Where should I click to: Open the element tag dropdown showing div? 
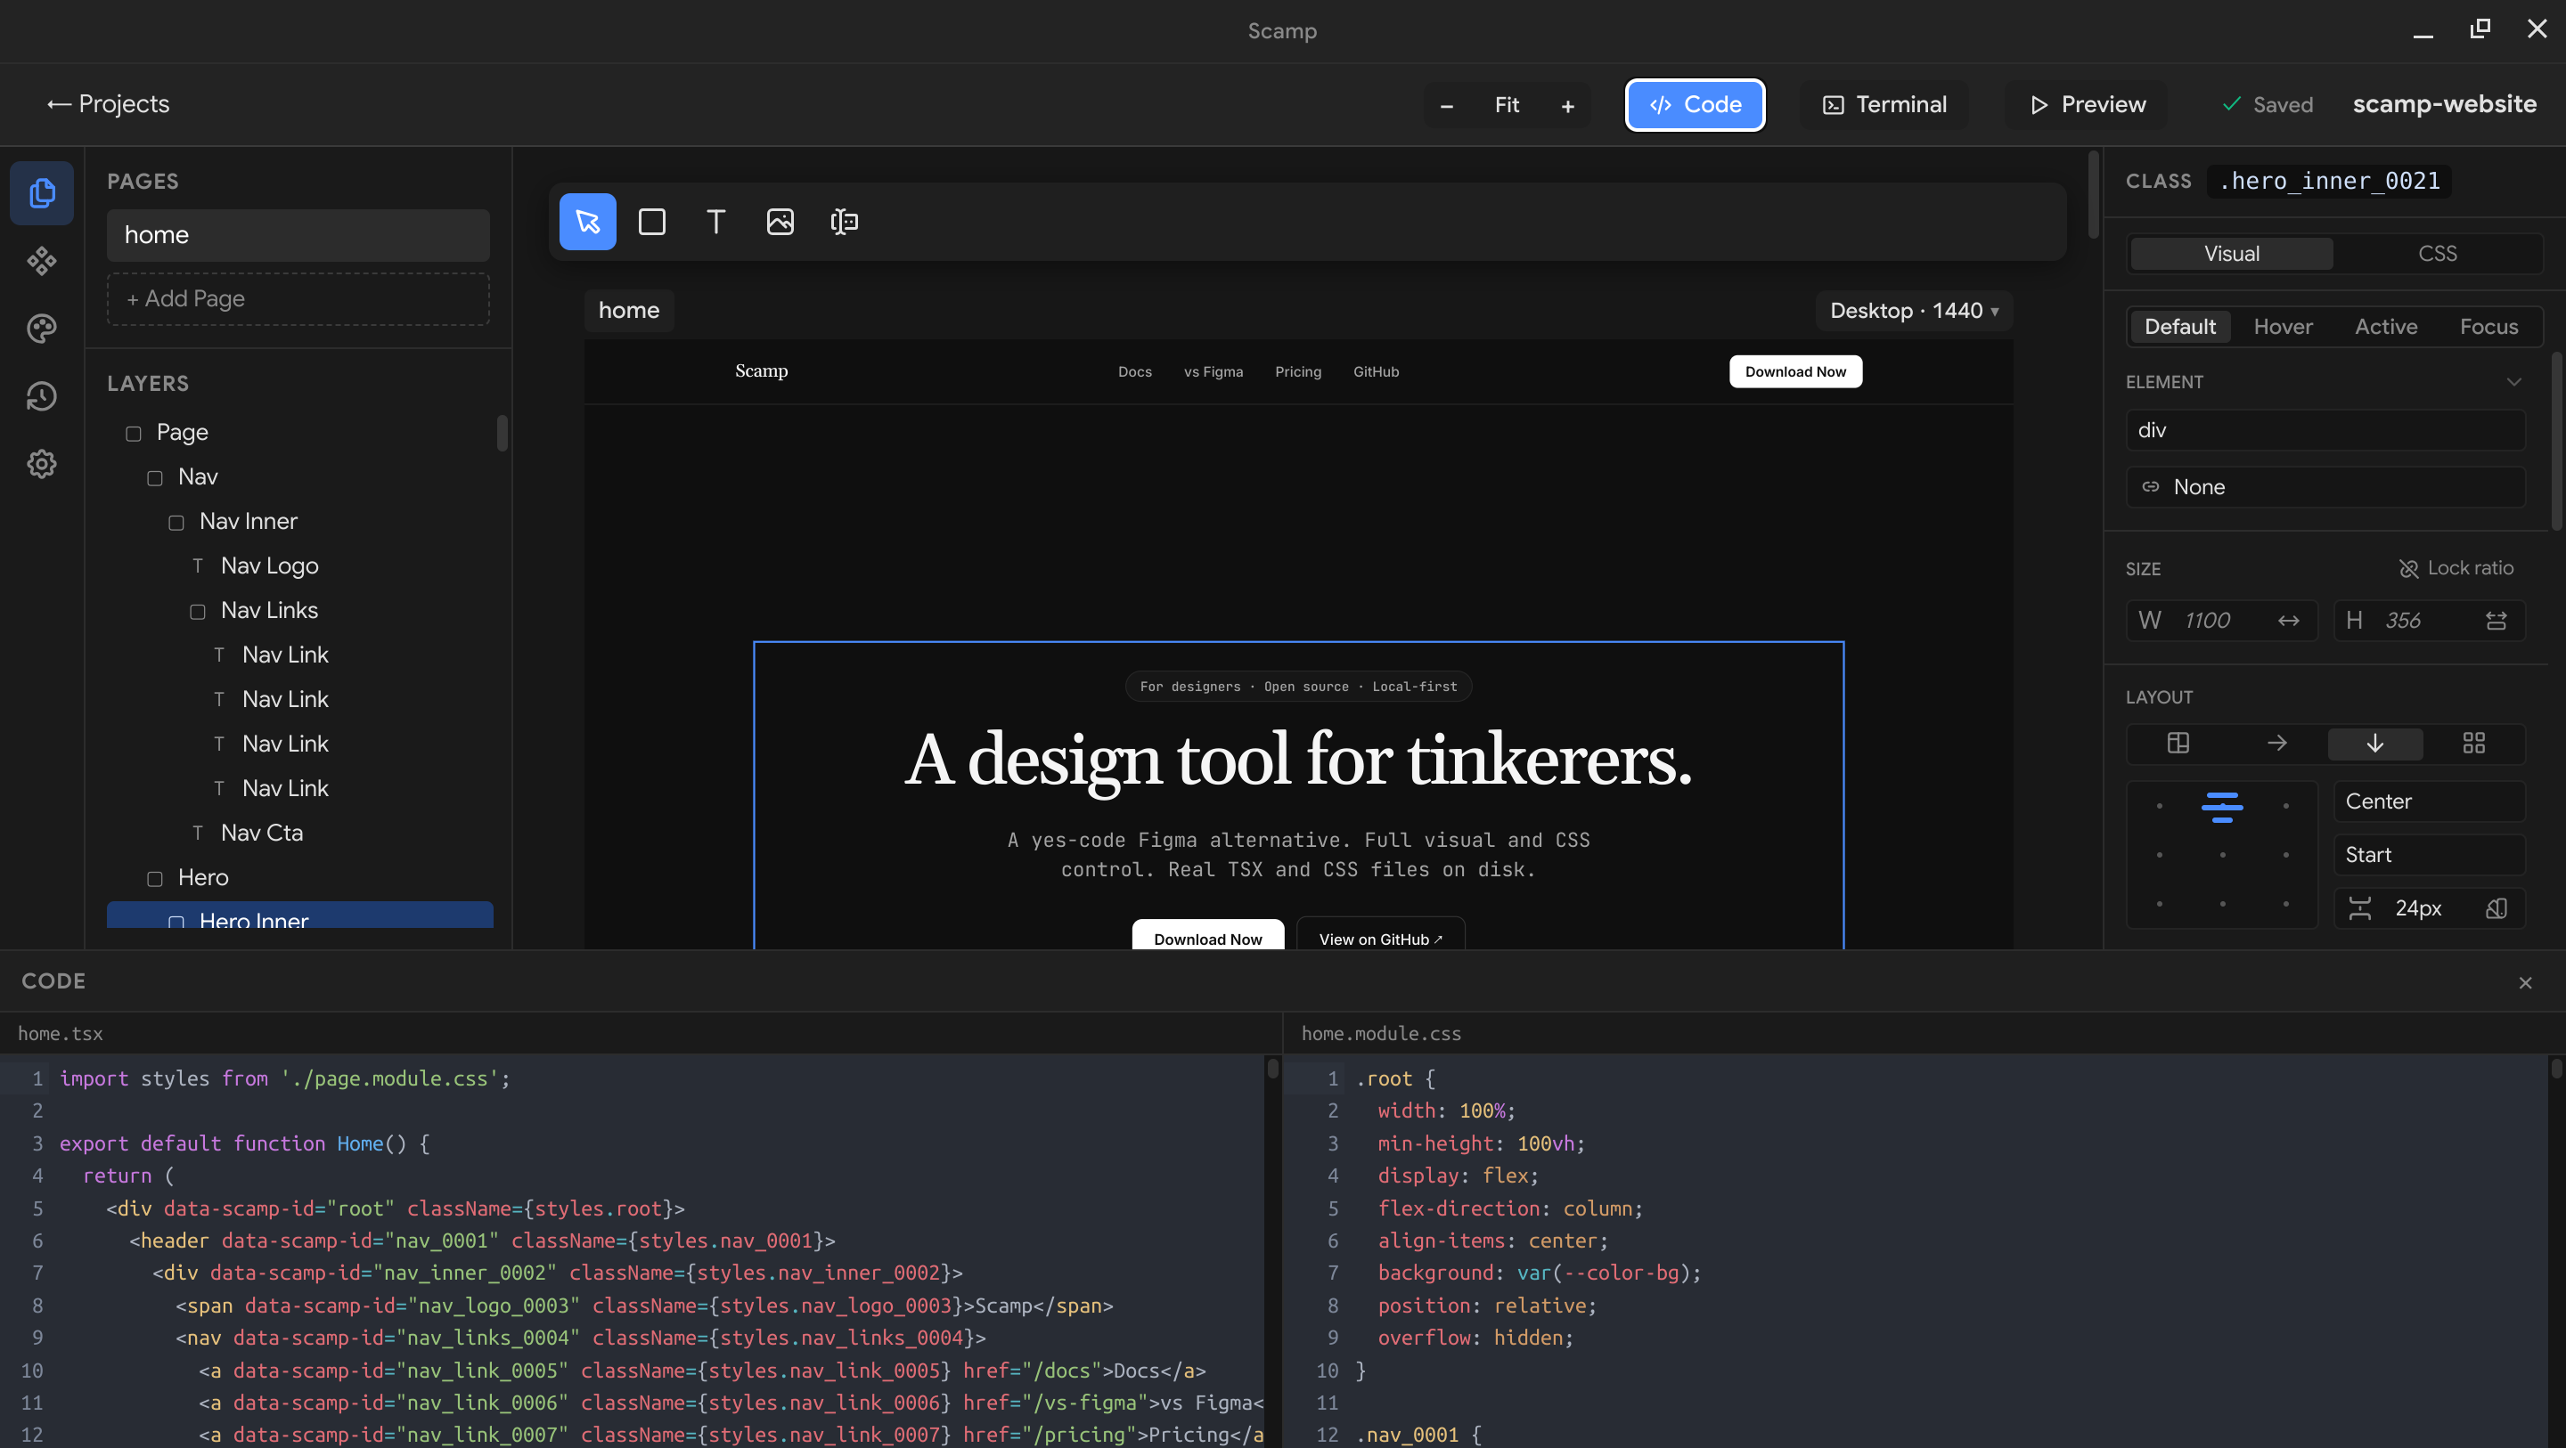(2325, 430)
